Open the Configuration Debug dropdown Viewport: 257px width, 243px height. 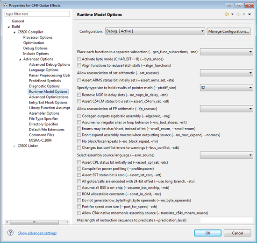coord(155,31)
